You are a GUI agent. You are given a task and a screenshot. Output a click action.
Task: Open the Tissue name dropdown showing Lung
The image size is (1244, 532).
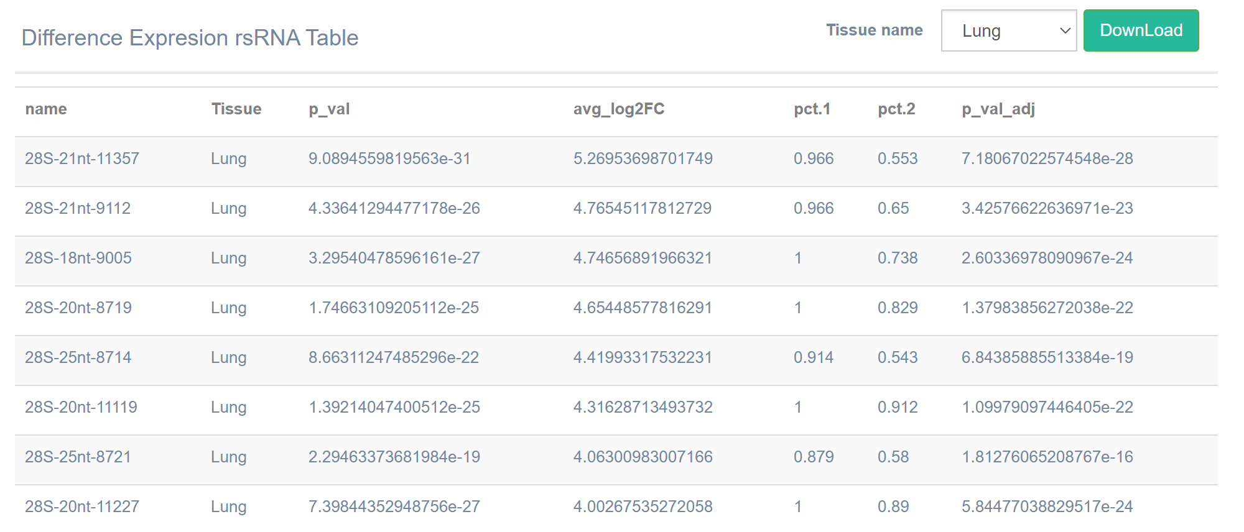pos(1009,30)
